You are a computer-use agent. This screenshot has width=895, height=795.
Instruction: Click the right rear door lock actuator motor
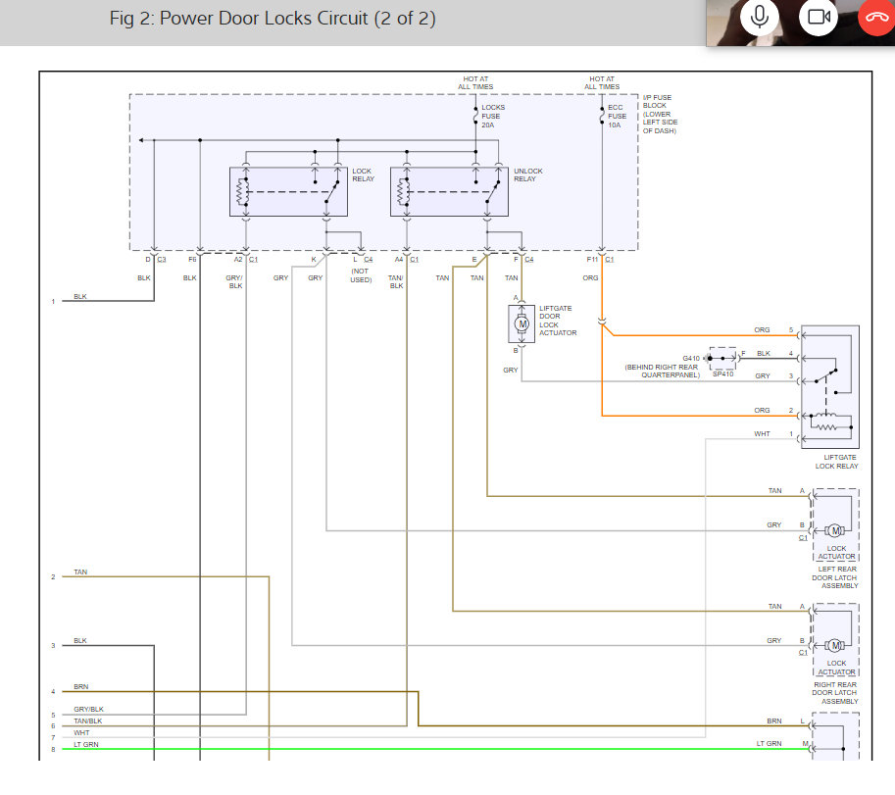click(835, 645)
